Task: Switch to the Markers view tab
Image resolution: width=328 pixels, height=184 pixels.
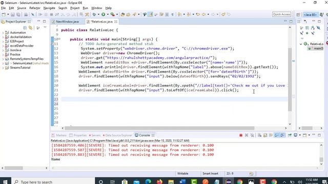Action: pos(59,135)
